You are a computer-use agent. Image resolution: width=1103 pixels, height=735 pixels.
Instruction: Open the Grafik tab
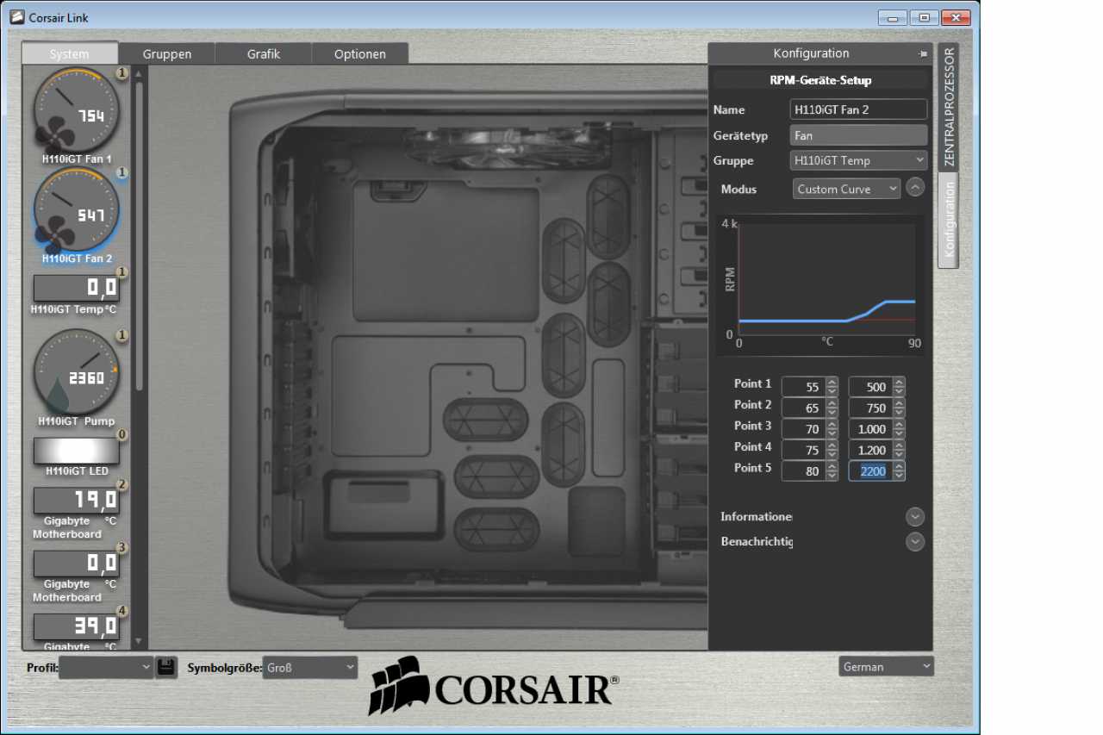tap(264, 53)
